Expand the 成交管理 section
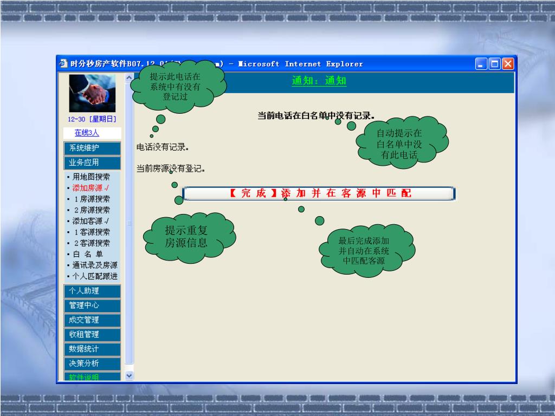This screenshot has height=416, width=555. [x=92, y=320]
